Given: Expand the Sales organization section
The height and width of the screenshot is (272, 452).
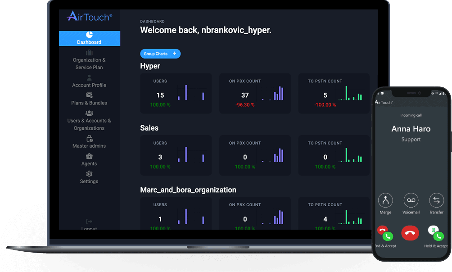Looking at the screenshot, I should tap(149, 128).
